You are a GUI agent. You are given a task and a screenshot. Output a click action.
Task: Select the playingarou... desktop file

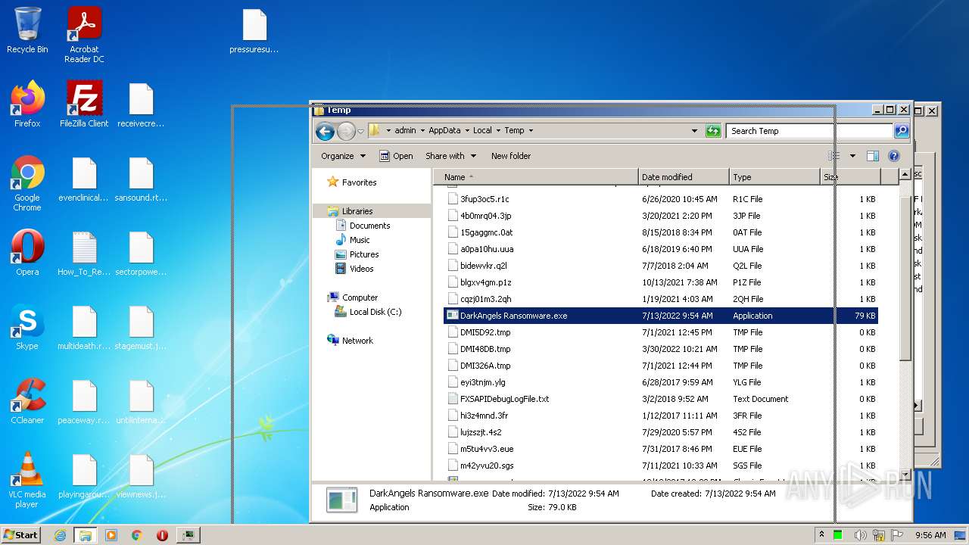pos(84,475)
